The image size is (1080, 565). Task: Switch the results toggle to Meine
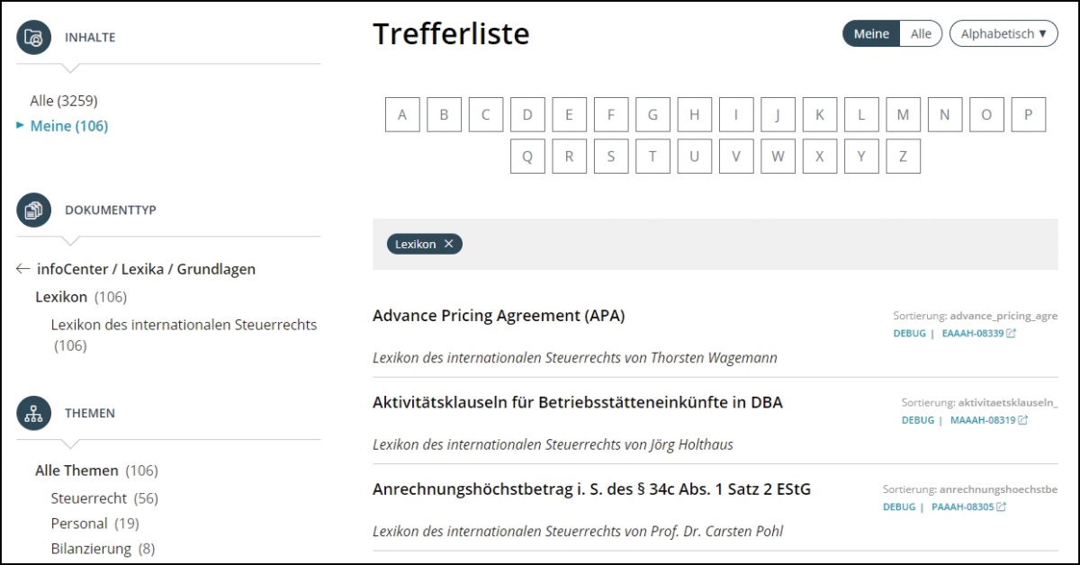(870, 34)
